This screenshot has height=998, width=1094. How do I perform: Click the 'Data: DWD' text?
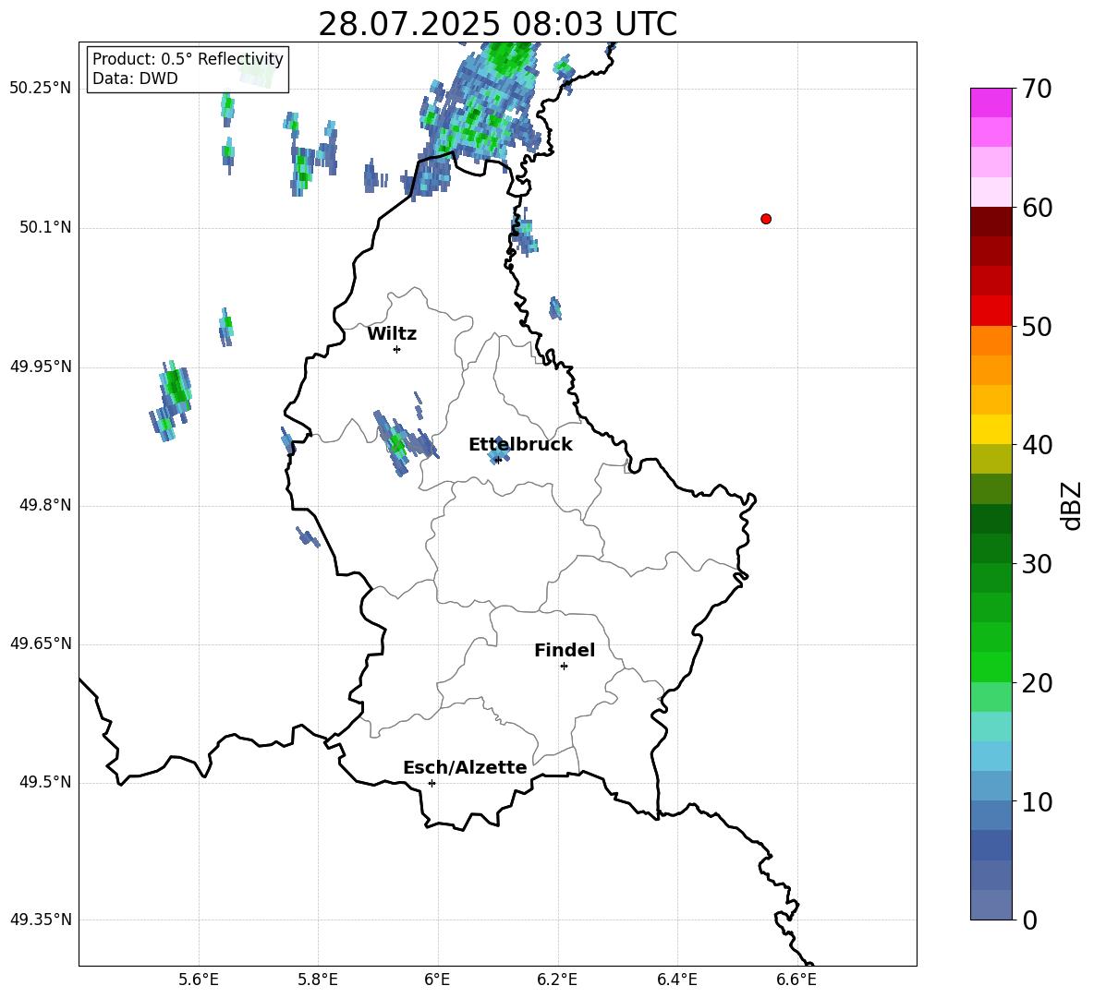click(x=135, y=78)
